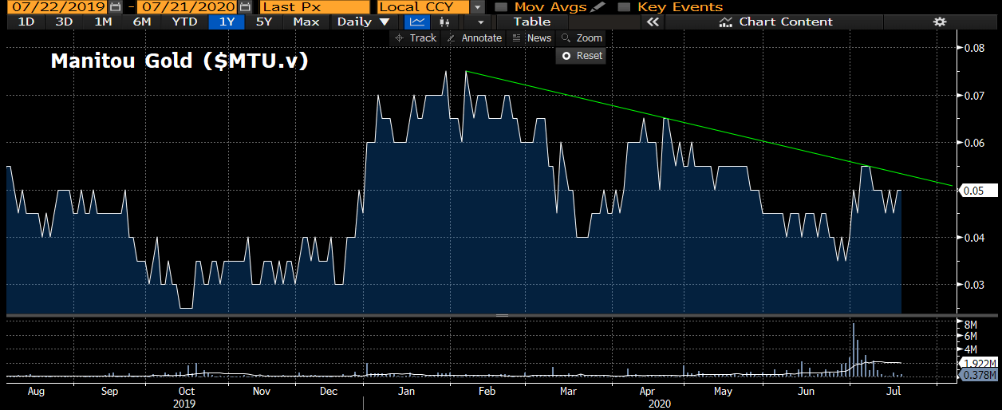The width and height of the screenshot is (1002, 410).
Task: Click the 1.922M volume label
Action: 977,363
